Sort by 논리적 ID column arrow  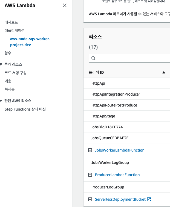pos(164,72)
